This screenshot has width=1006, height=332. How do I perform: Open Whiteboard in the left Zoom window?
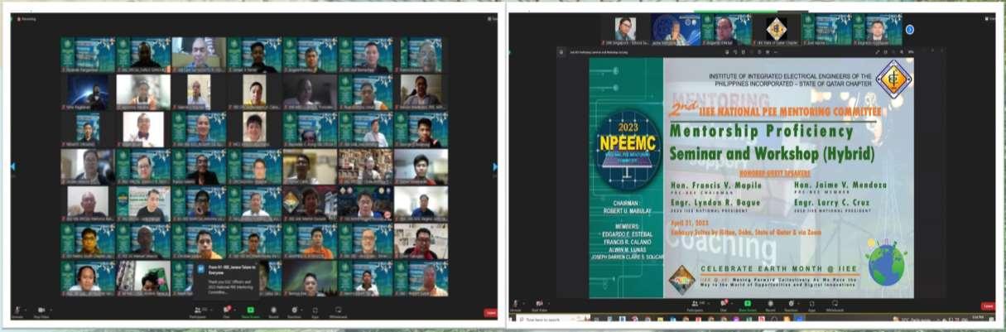pyautogui.click(x=338, y=311)
